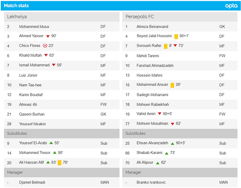The width and height of the screenshot is (241, 188).
Task: Click the goal ball icon beside Chico Flores
Action: pos(45,46)
